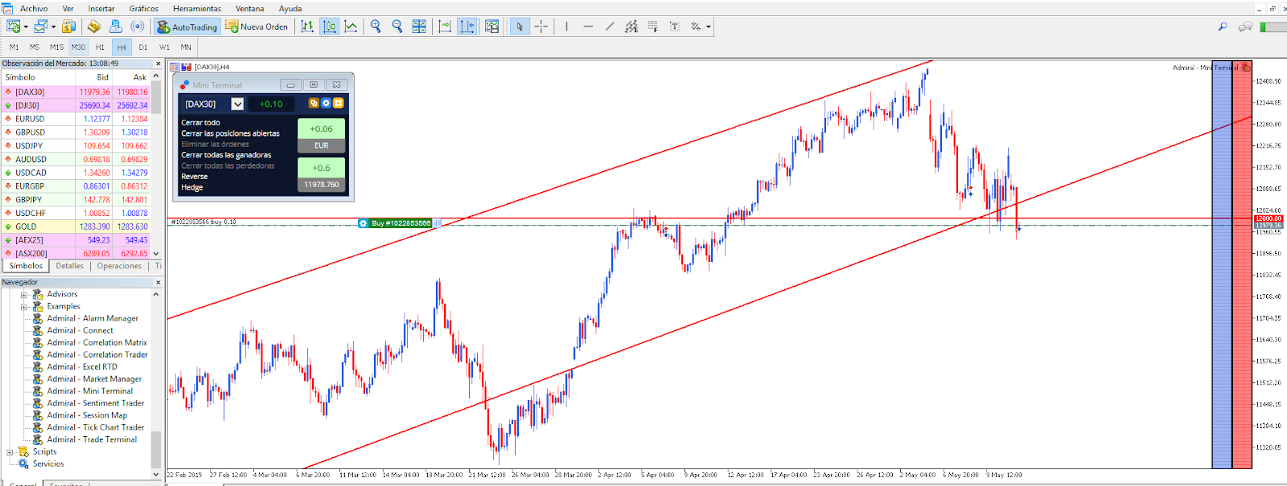This screenshot has width=1287, height=486.
Task: Open the Insertar menu
Action: (x=101, y=9)
